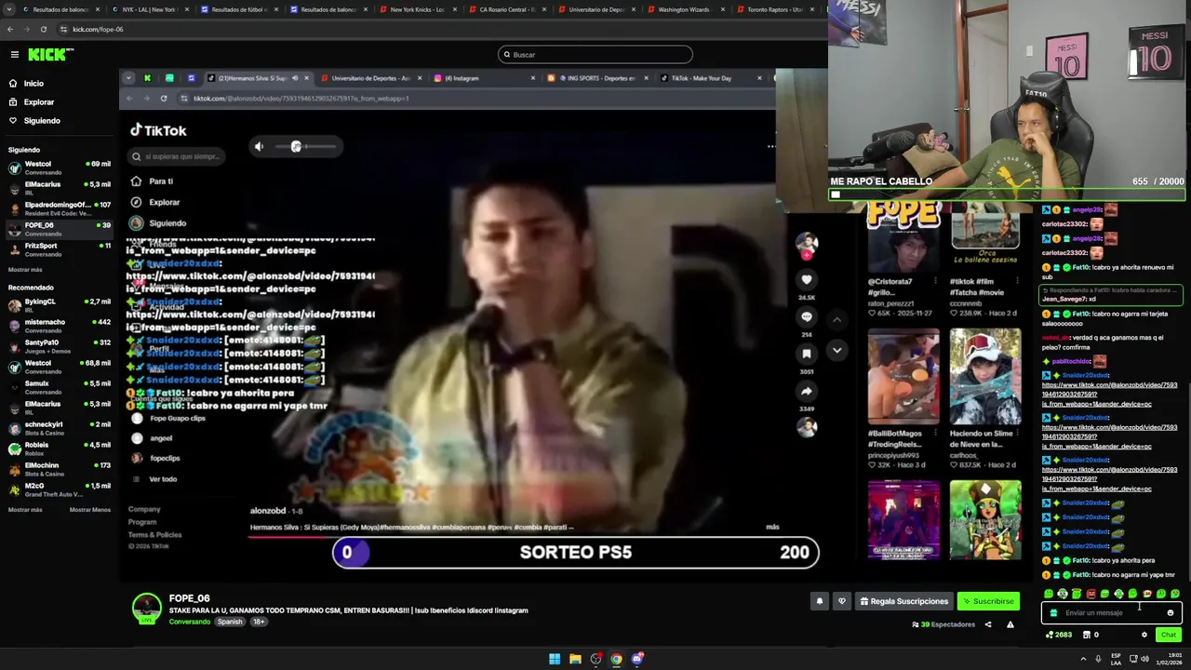Click the green Suscribirse button
The width and height of the screenshot is (1191, 670).
tap(988, 601)
